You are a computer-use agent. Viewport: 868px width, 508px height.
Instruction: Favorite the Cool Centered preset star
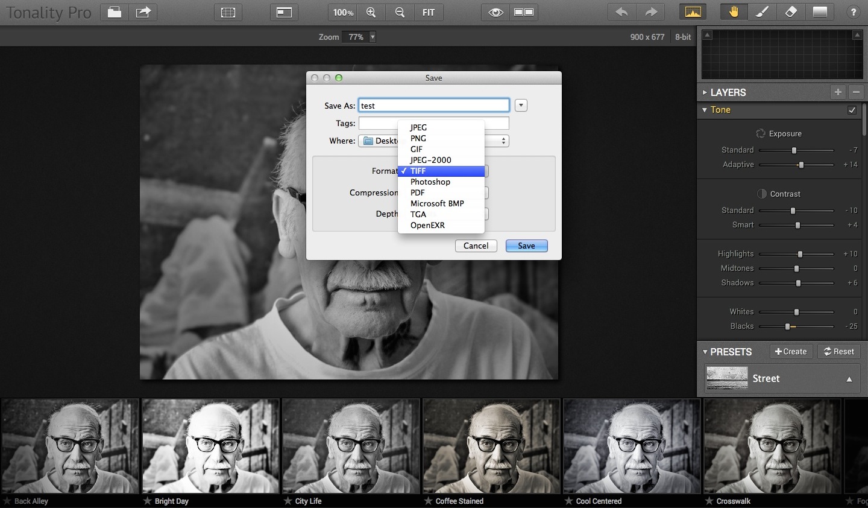tap(568, 501)
